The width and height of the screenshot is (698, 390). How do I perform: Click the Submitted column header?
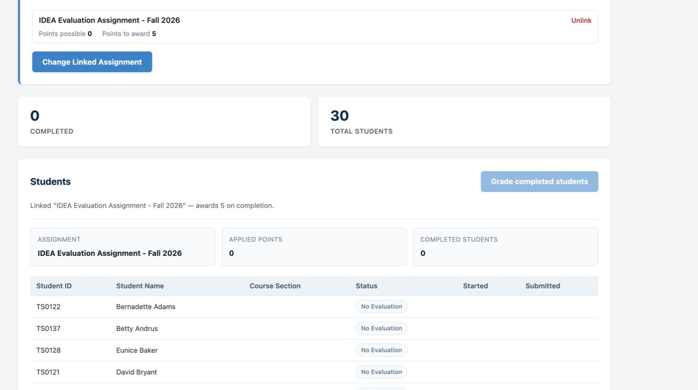(x=543, y=286)
